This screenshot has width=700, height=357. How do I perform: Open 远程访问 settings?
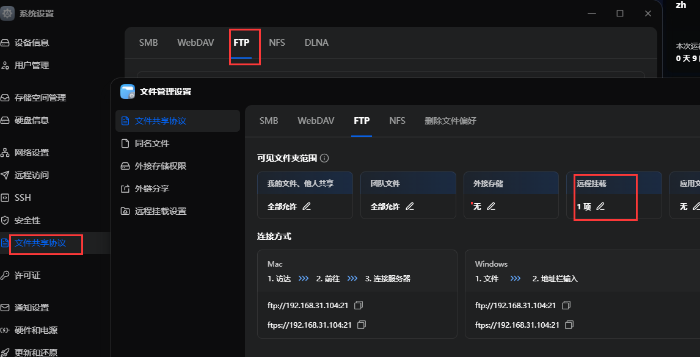click(x=31, y=175)
